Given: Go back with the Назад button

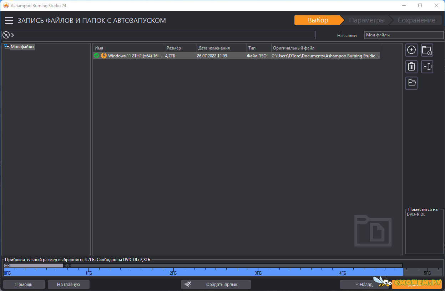Looking at the screenshot, I should (x=364, y=284).
